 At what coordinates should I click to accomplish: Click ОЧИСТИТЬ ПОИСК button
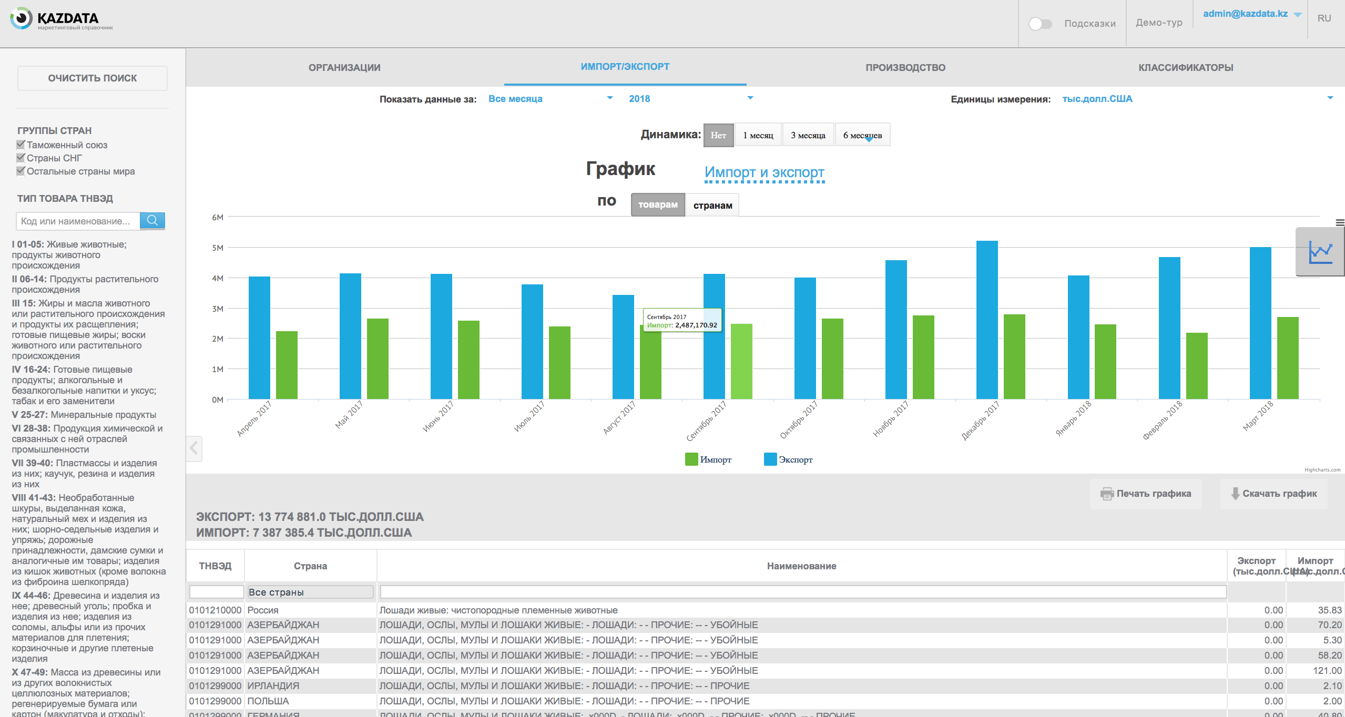[x=93, y=78]
